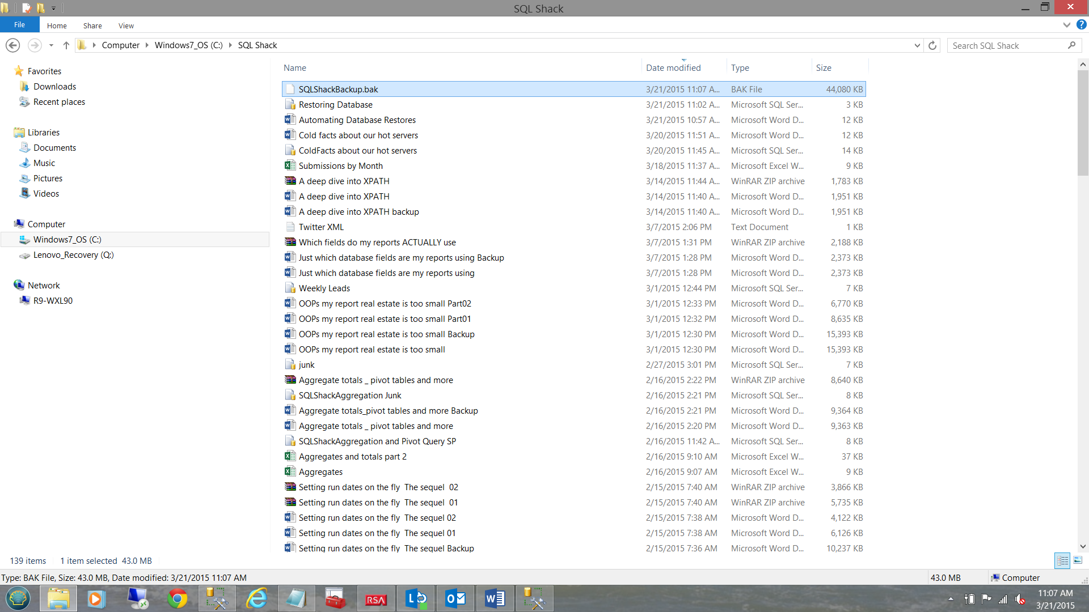
Task: Open the address bar history dropdown
Action: coord(917,45)
